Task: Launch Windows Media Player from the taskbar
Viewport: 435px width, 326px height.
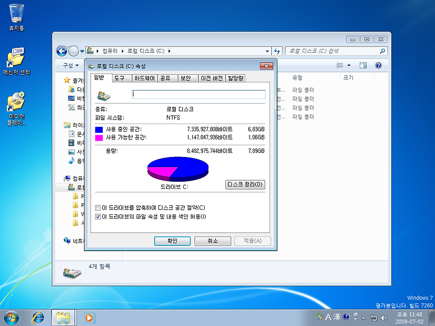Action: (x=89, y=318)
